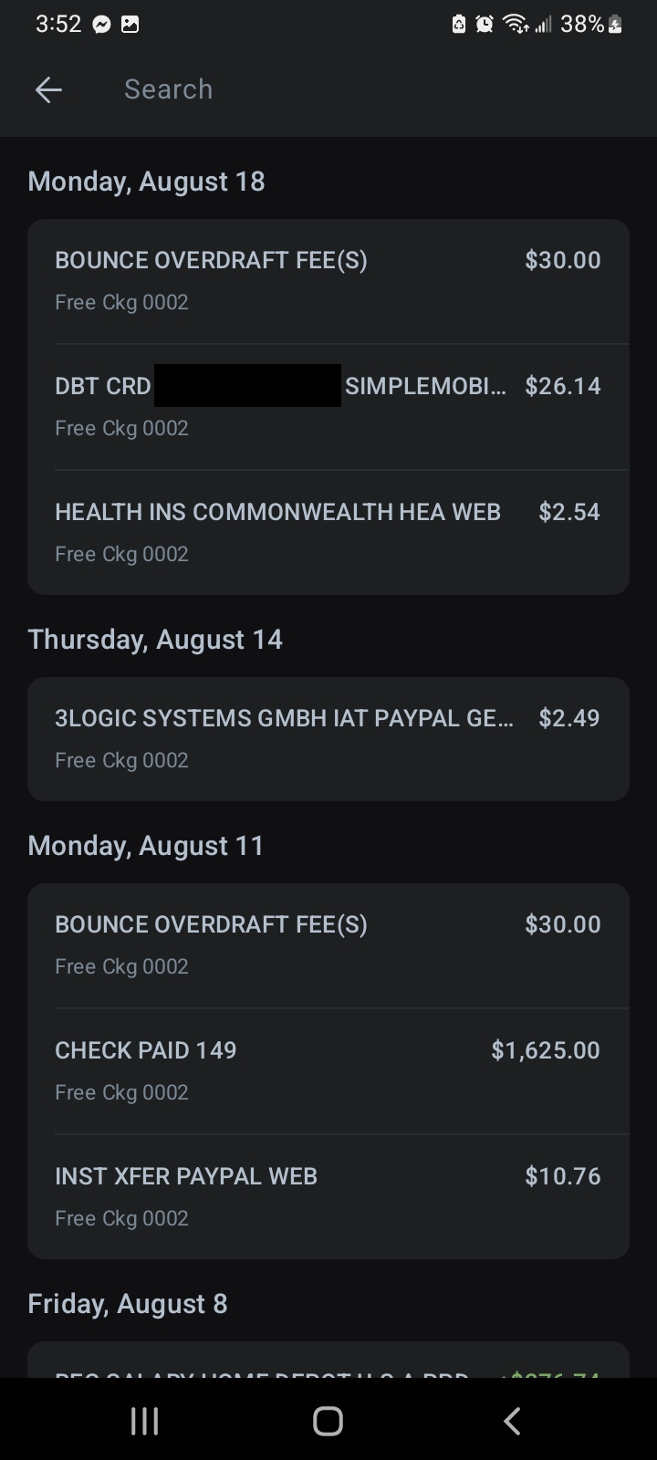Open Health Ins Commonwealth $2.54 transaction

point(328,532)
